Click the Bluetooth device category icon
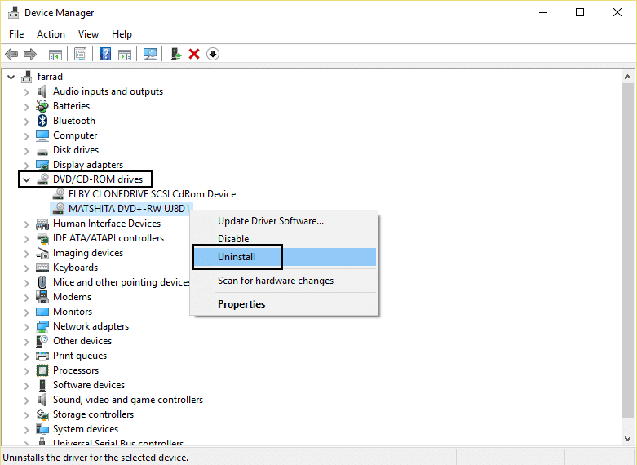Screen dimensions: 637x465 [42, 121]
